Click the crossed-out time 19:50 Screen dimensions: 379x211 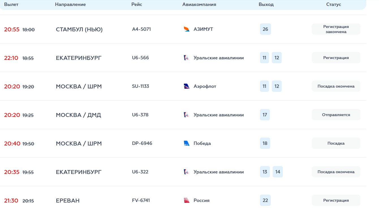(x=28, y=144)
